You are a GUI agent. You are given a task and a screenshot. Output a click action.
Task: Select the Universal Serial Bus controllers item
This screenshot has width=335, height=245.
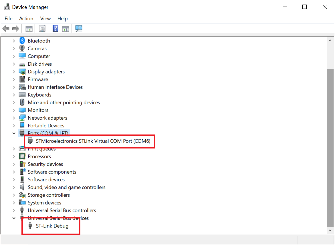(62, 210)
